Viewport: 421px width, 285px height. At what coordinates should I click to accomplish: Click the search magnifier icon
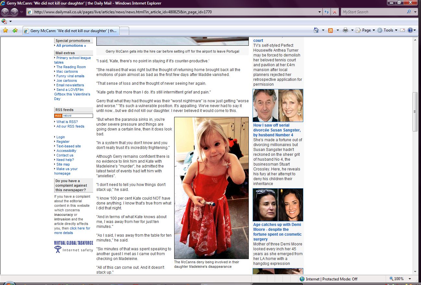coord(409,12)
